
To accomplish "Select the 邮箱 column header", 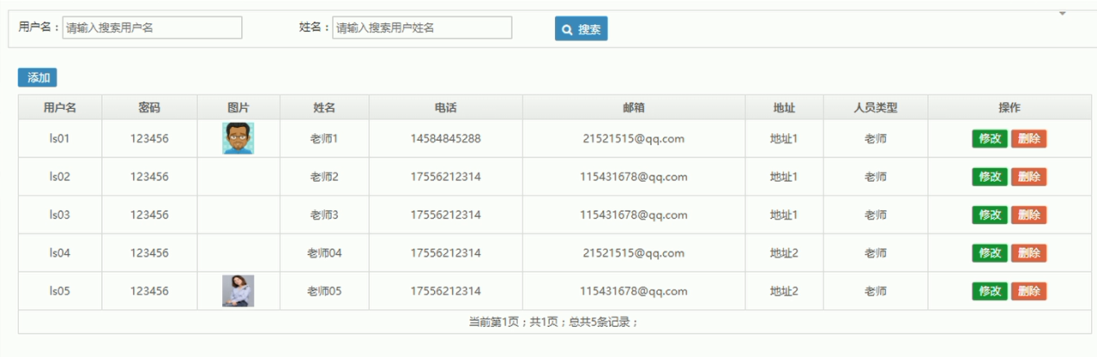I will pos(634,108).
